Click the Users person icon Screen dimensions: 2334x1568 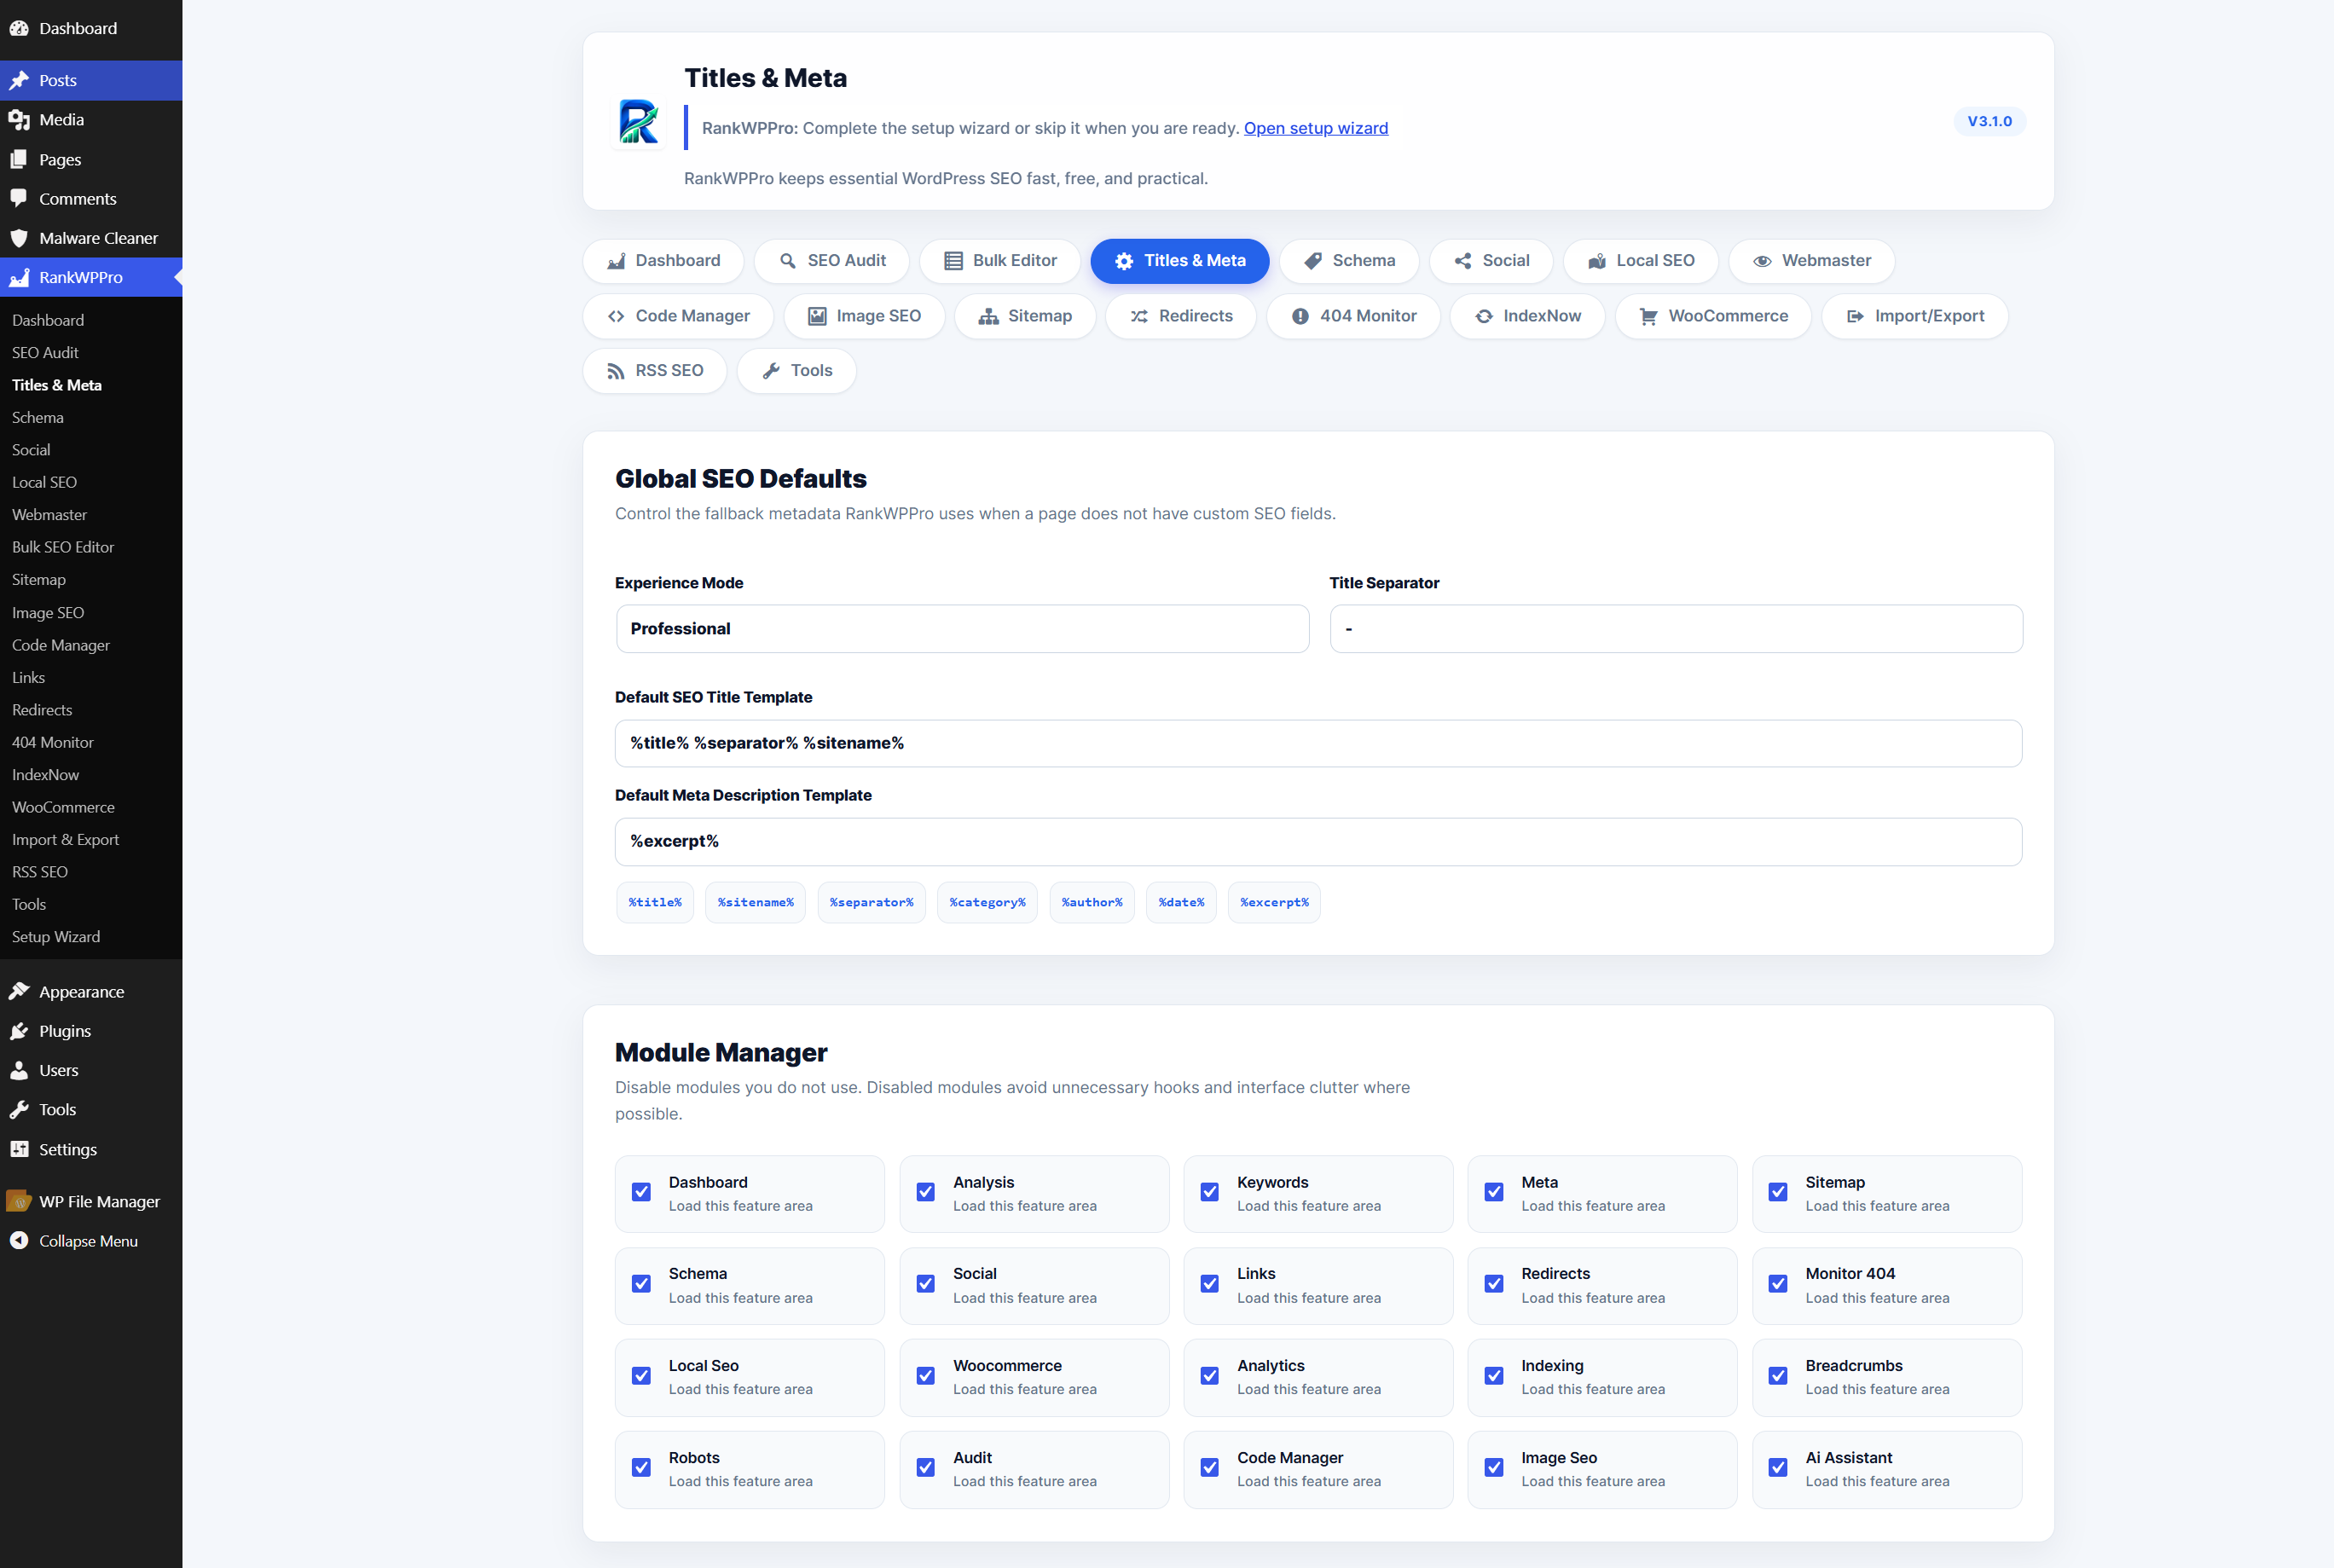point(19,1070)
